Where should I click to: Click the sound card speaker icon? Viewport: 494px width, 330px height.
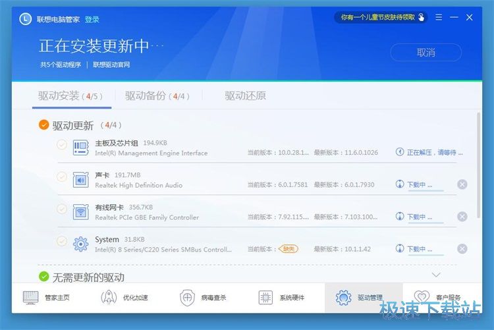pyautogui.click(x=80, y=180)
